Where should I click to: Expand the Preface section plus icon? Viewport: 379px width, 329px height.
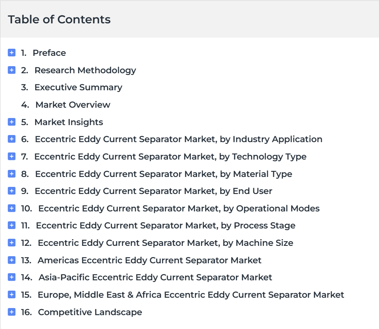point(11,53)
